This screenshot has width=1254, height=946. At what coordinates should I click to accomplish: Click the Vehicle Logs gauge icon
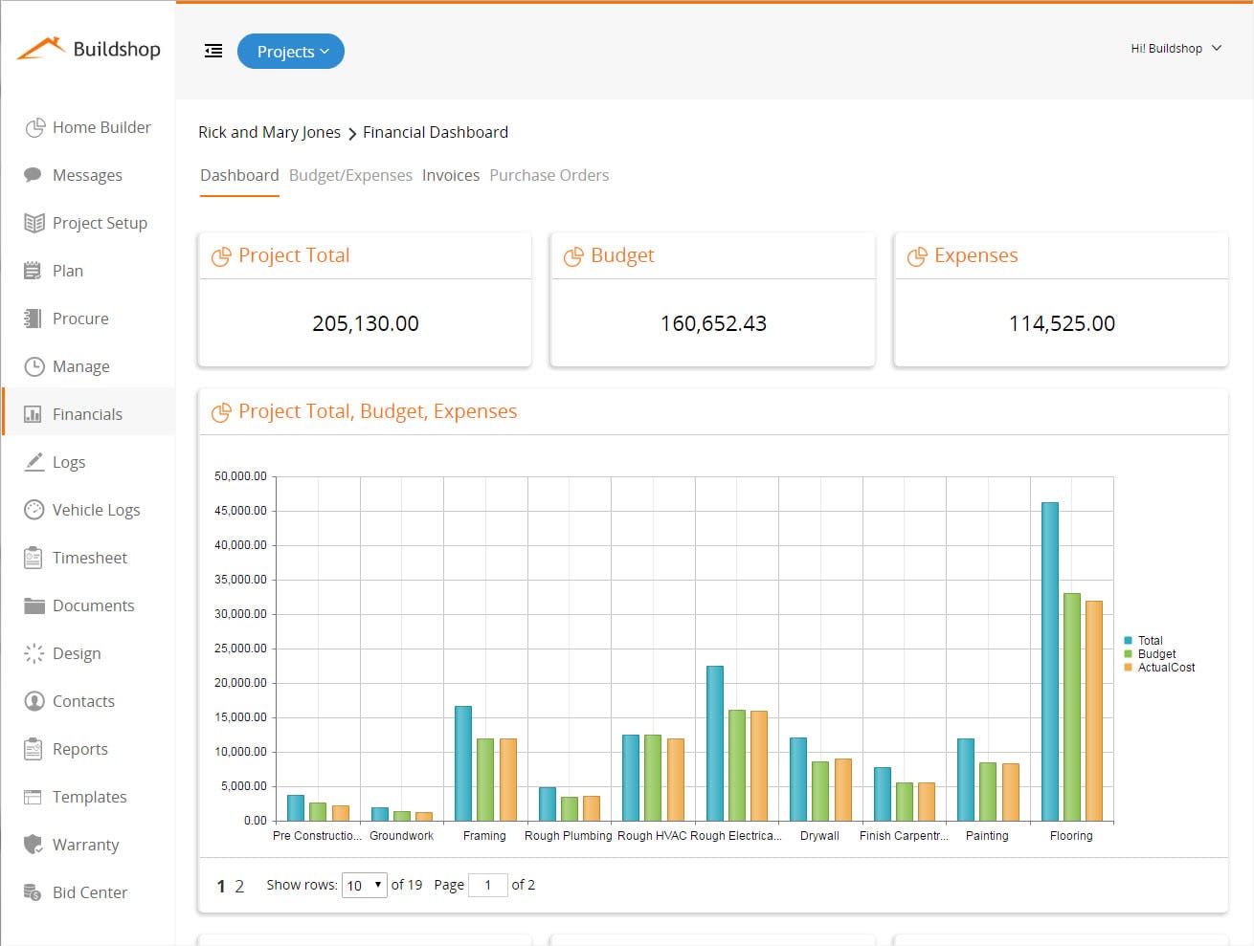coord(34,510)
